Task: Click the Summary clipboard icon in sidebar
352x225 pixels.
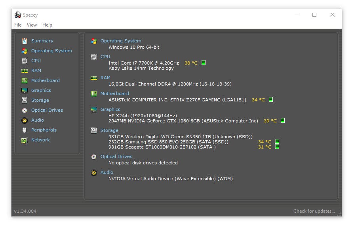Action: pyautogui.click(x=25, y=41)
